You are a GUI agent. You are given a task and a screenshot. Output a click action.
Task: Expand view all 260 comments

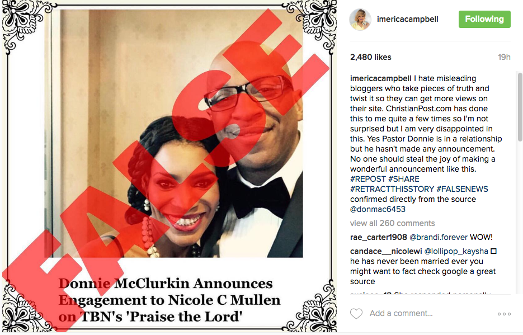point(392,223)
